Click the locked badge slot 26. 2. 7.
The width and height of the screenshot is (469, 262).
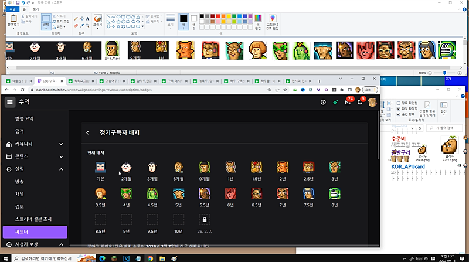(205, 220)
